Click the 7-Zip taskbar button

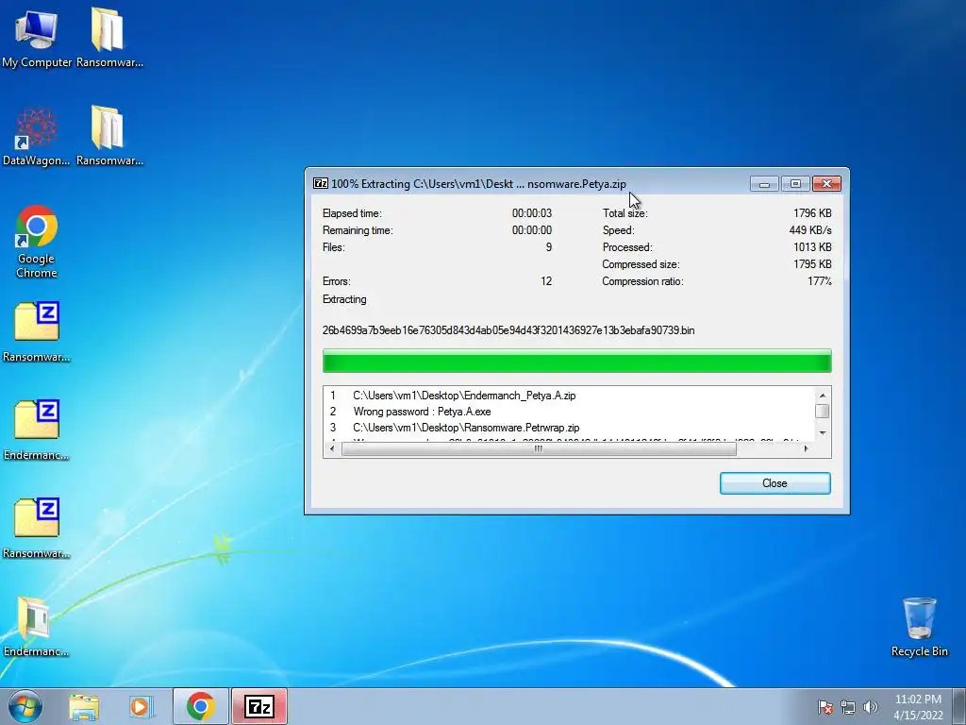coord(259,706)
